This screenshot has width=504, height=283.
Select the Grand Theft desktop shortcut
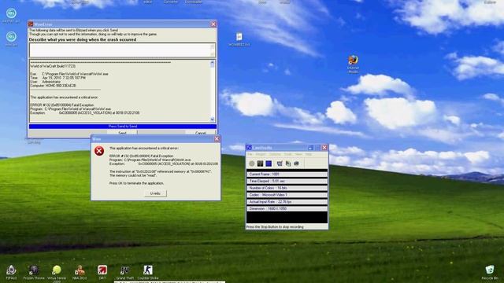click(x=124, y=272)
